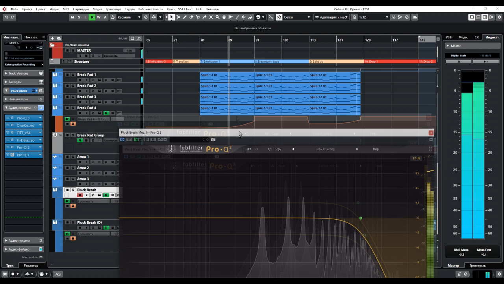The width and height of the screenshot is (504, 284).
Task: Click the FabFilter Pro-Q 3 undo arrow
Action: coord(249,149)
